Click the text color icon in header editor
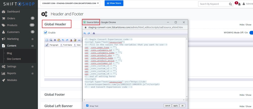The image size is (253, 109). (x=71, y=40)
